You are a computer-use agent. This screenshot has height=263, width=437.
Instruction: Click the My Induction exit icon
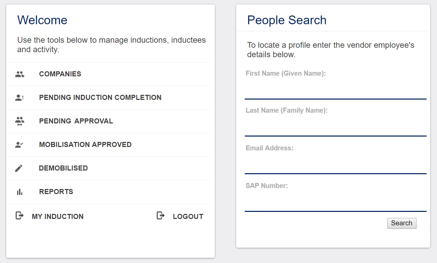coord(20,216)
